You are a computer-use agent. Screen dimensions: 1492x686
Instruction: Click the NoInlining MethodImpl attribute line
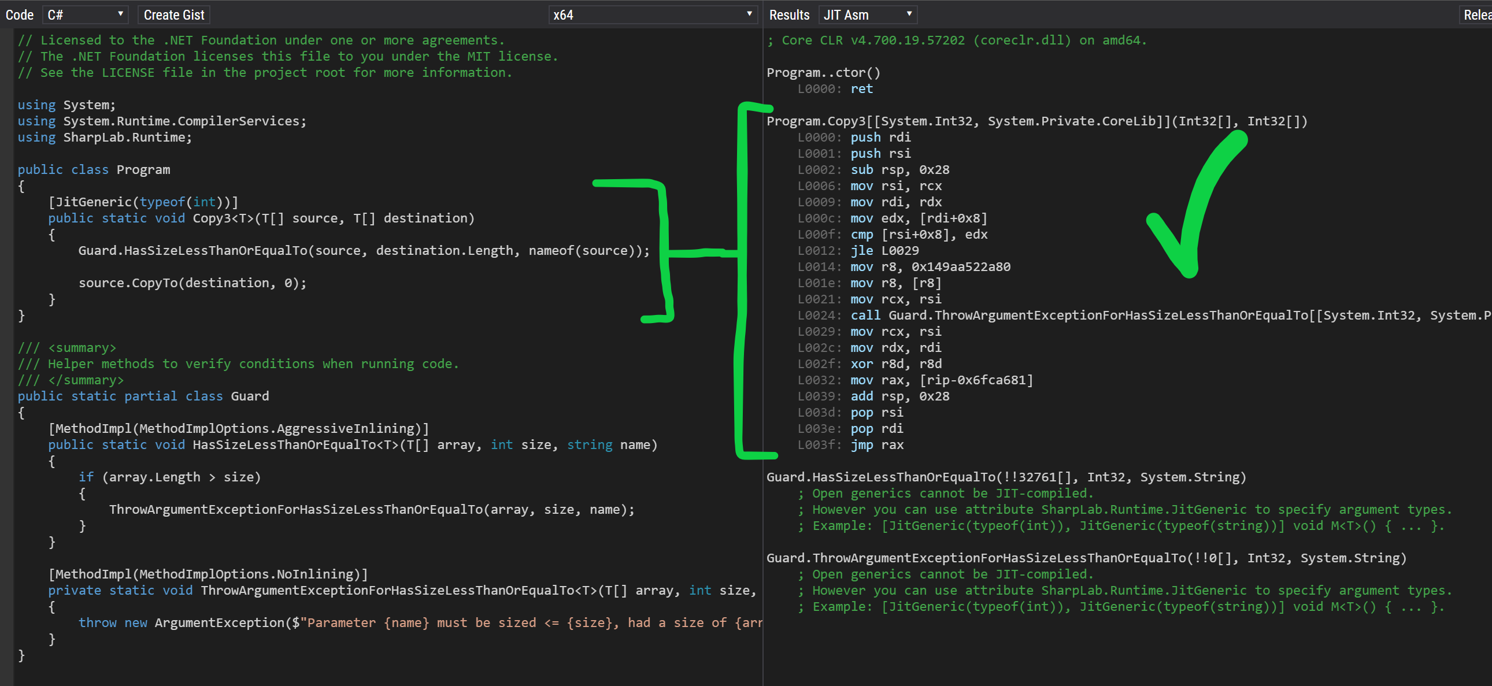(208, 574)
